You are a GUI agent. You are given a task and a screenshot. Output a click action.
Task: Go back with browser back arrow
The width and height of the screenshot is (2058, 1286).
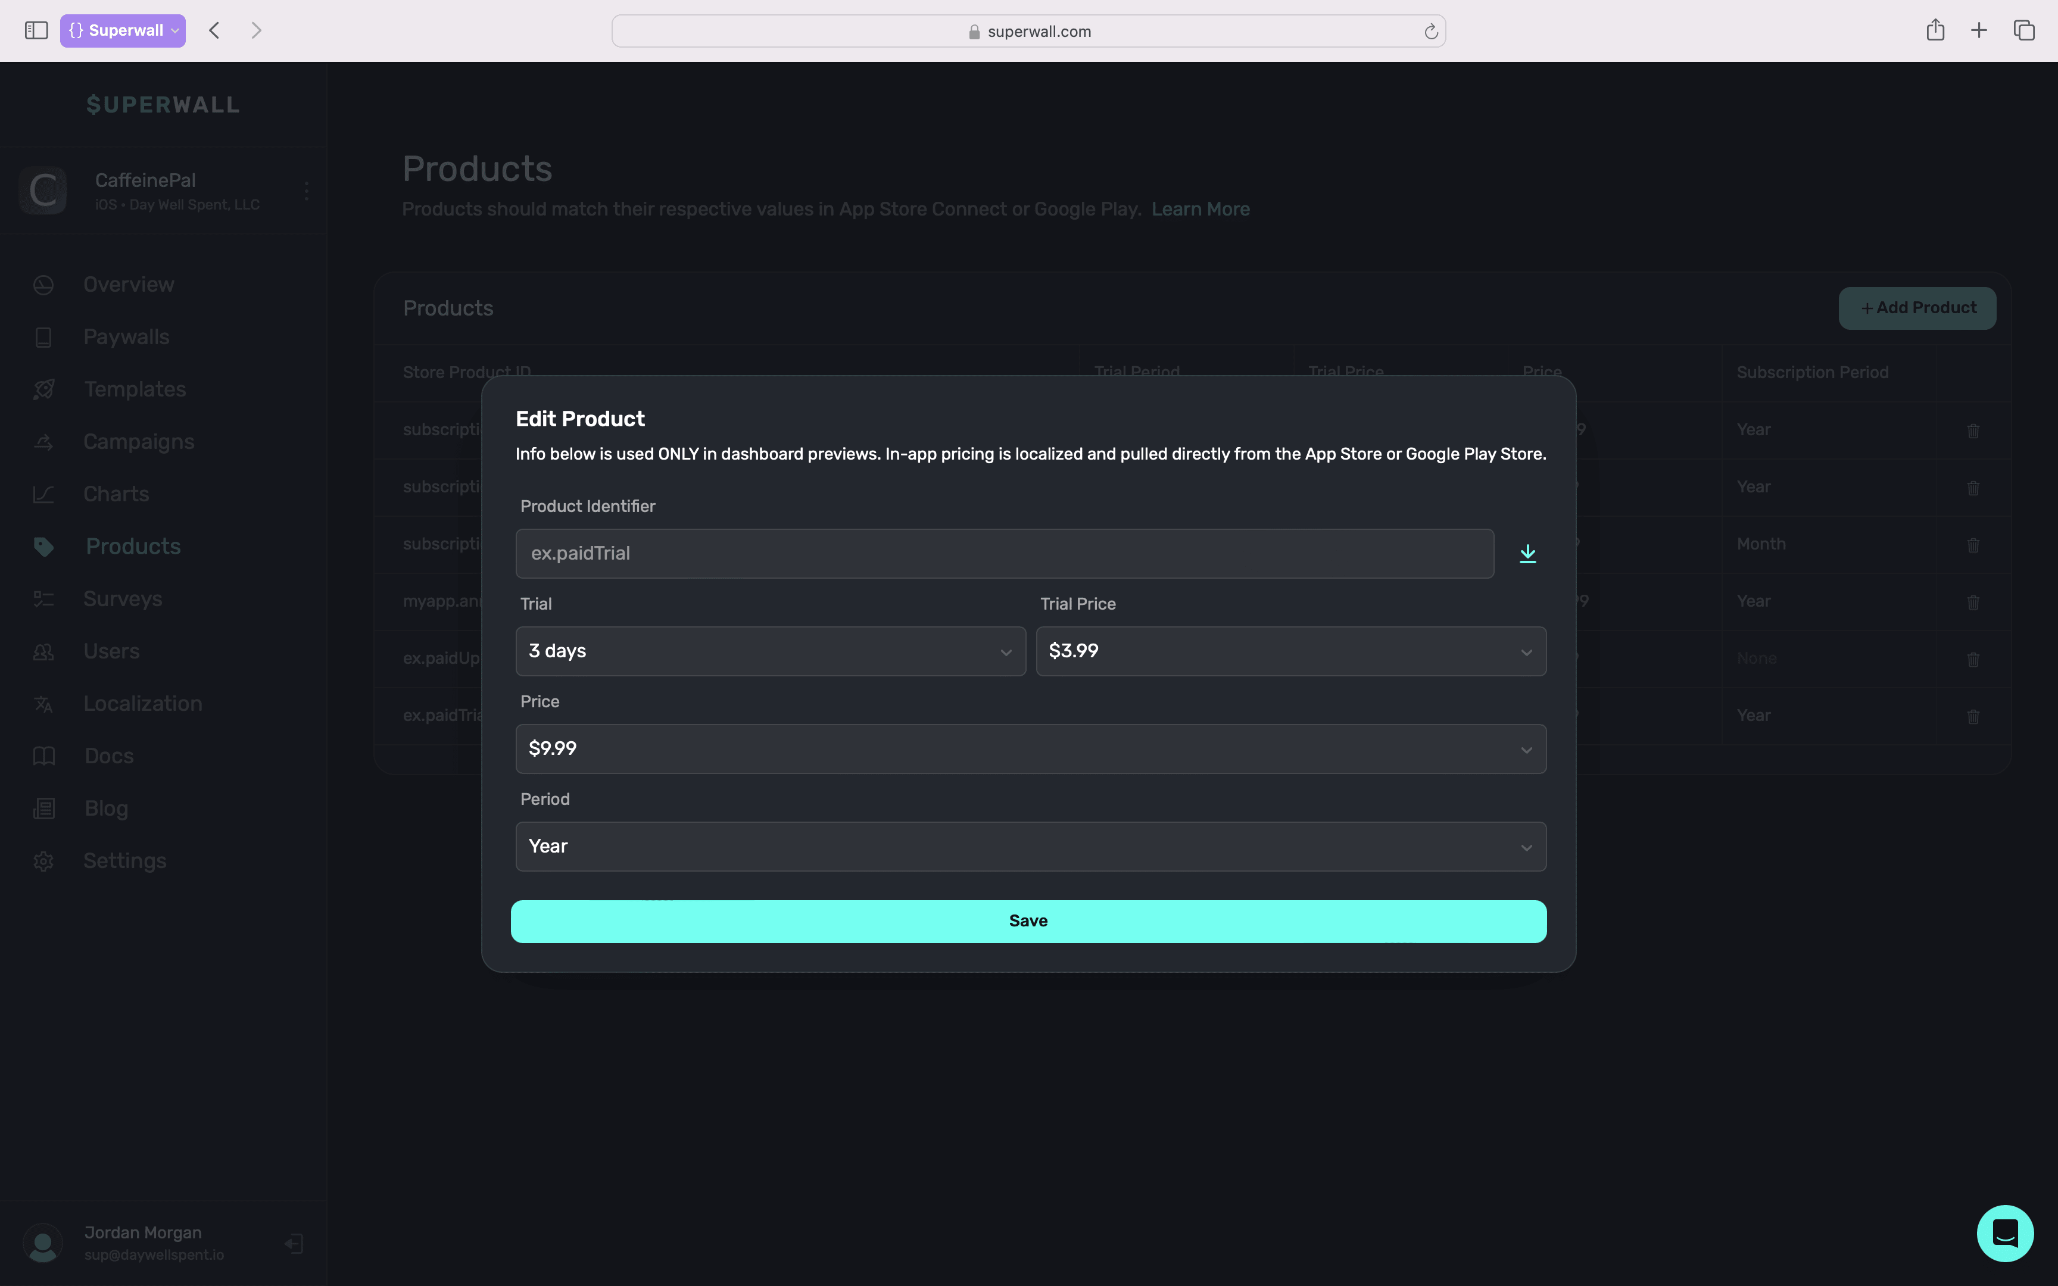(x=214, y=30)
